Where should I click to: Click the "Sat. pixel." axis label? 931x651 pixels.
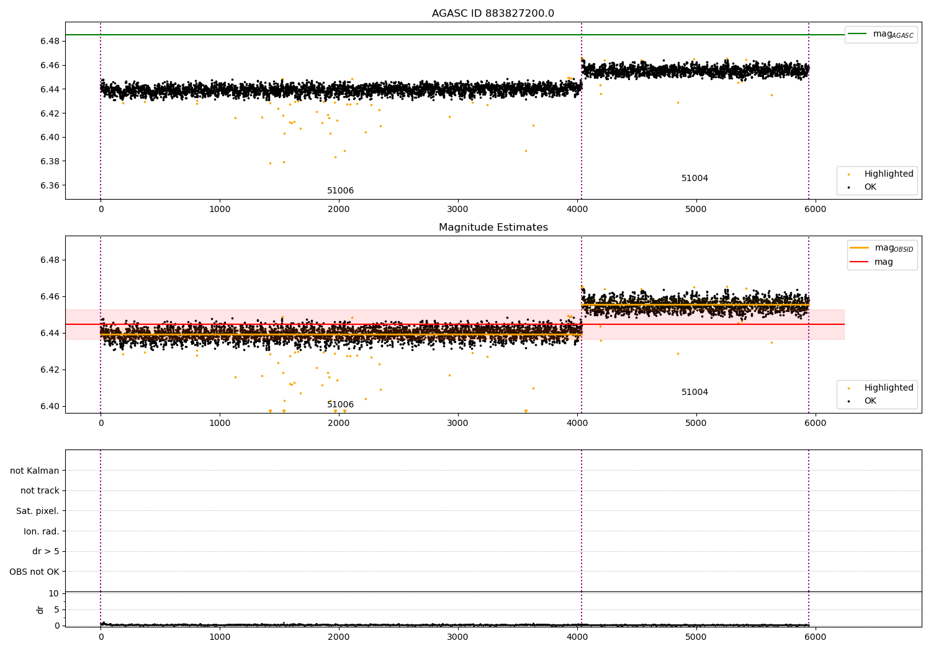pos(38,511)
